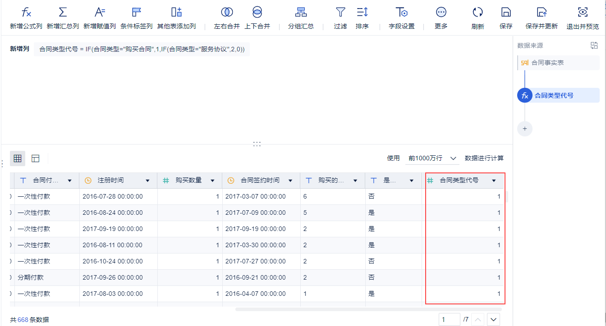Switch to field layout view icon
This screenshot has height=326, width=606.
pyautogui.click(x=35, y=158)
